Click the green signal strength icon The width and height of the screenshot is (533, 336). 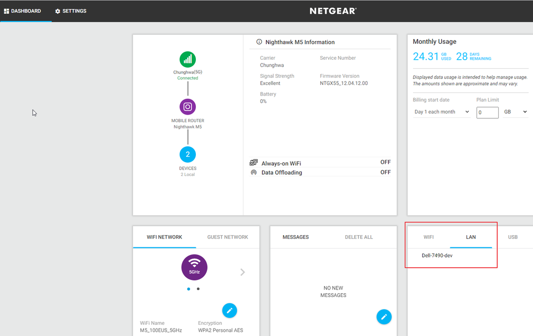pyautogui.click(x=188, y=59)
